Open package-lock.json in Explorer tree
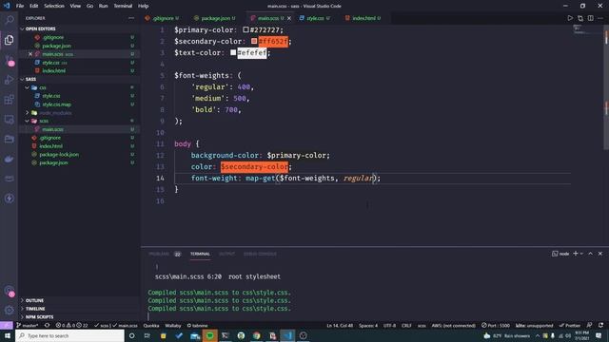 [x=59, y=154]
